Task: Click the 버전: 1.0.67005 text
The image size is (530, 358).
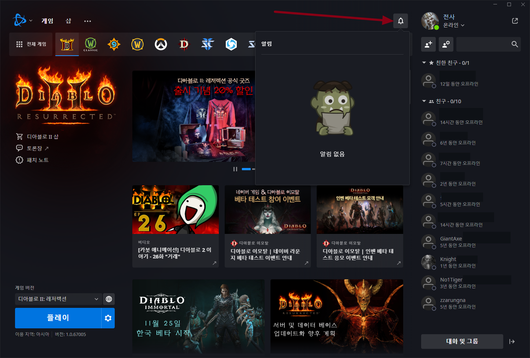Action: (70, 335)
